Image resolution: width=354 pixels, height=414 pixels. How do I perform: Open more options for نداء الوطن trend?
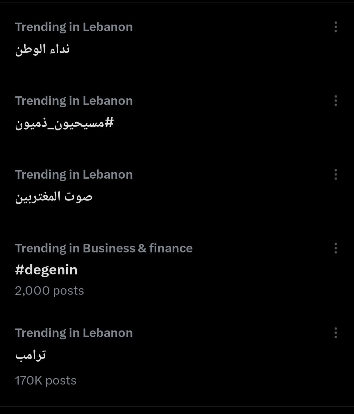point(336,27)
